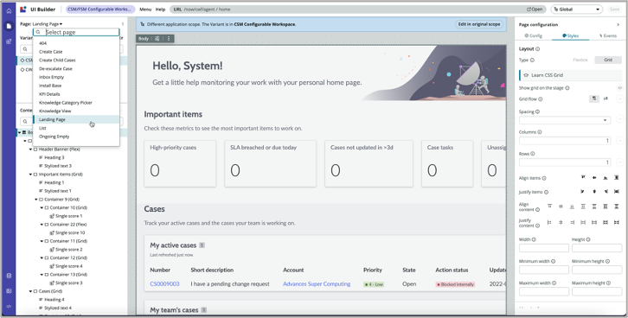Click the High-priority cases score card
Screen dimensions: 628x318
point(180,163)
